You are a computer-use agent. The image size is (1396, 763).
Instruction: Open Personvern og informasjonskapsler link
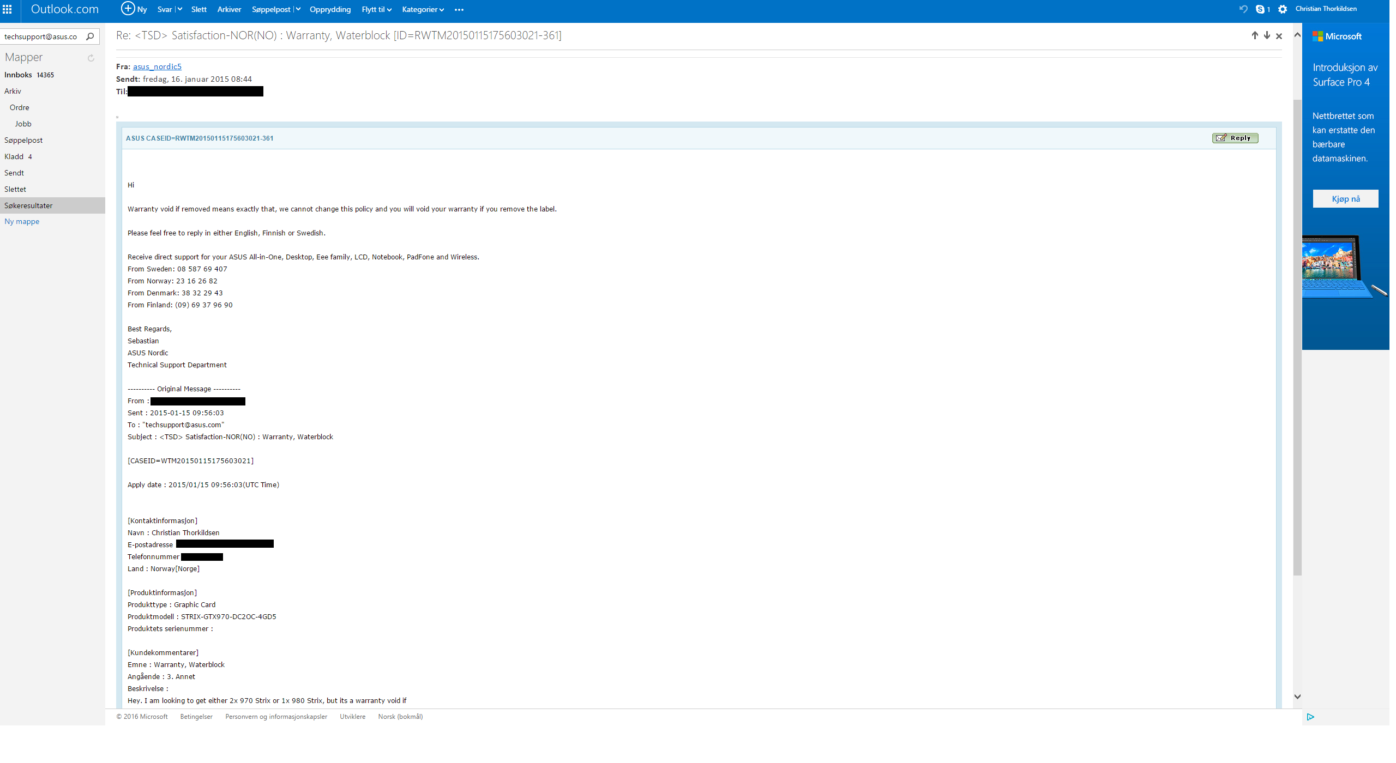click(276, 717)
